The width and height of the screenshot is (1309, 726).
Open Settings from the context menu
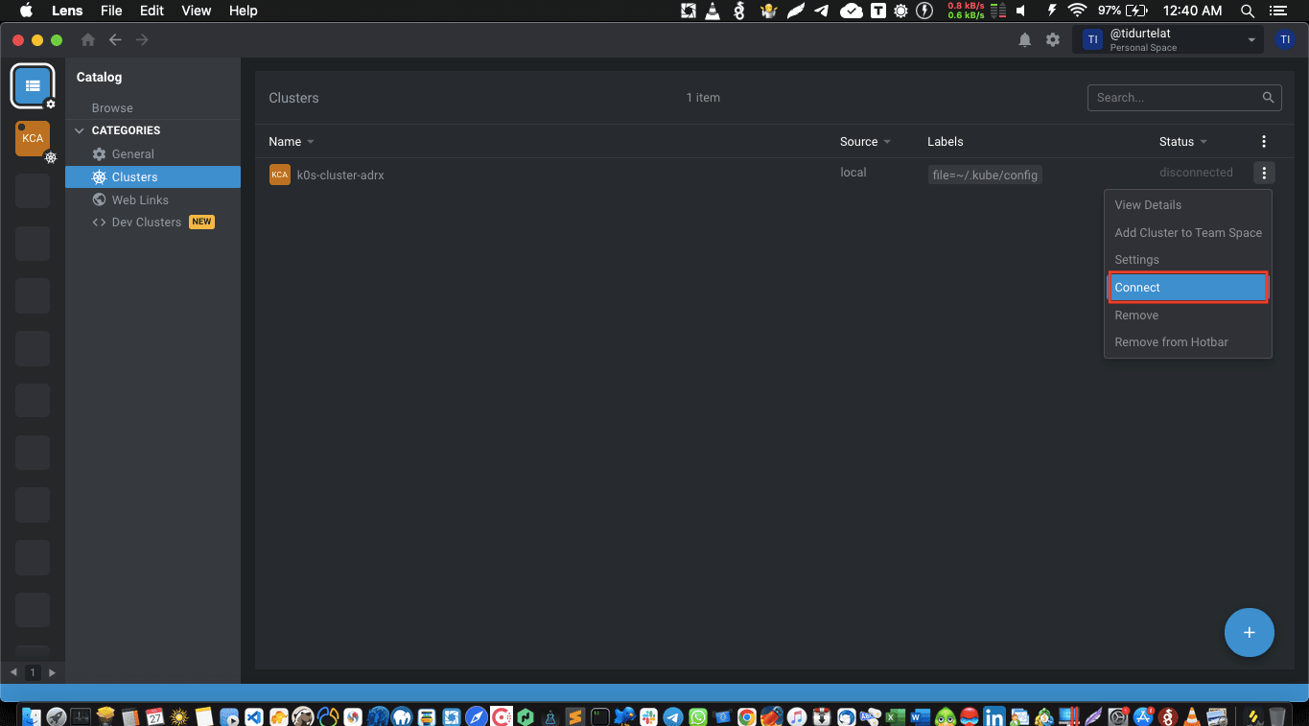point(1188,260)
